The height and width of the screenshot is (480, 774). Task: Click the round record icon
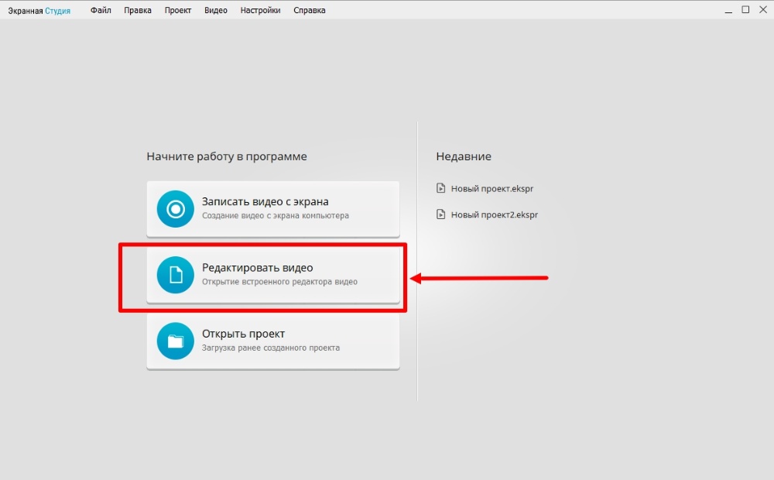click(175, 209)
